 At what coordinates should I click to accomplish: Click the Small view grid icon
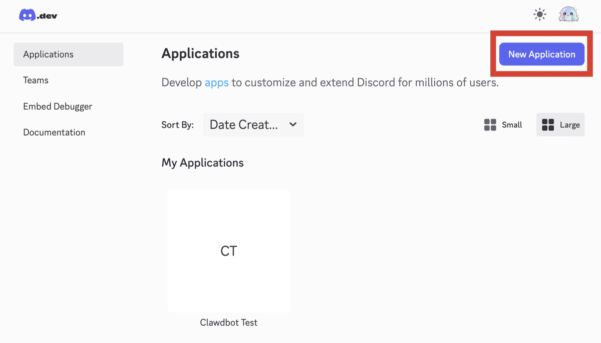(x=490, y=125)
